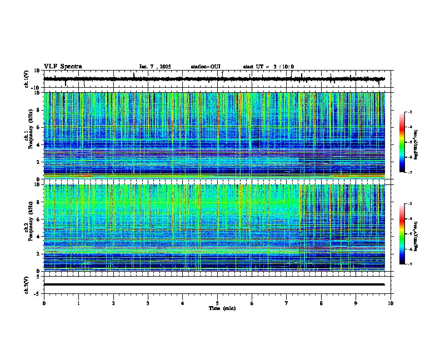Click the "5" tick on ch.3(V) axis
Image resolution: width=440 pixels, height=340 pixels.
coord(39,277)
